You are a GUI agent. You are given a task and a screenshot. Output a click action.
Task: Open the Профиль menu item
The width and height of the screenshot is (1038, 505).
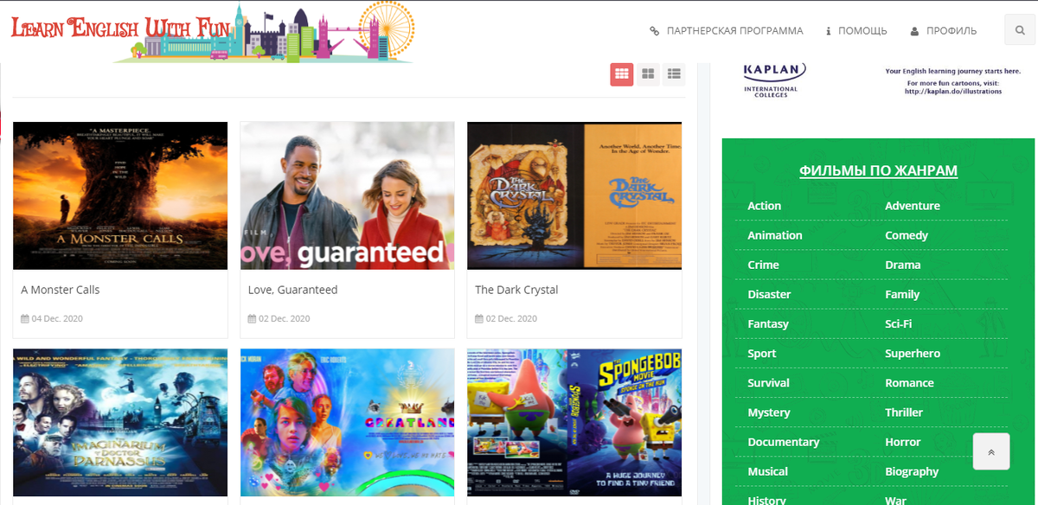(x=944, y=31)
